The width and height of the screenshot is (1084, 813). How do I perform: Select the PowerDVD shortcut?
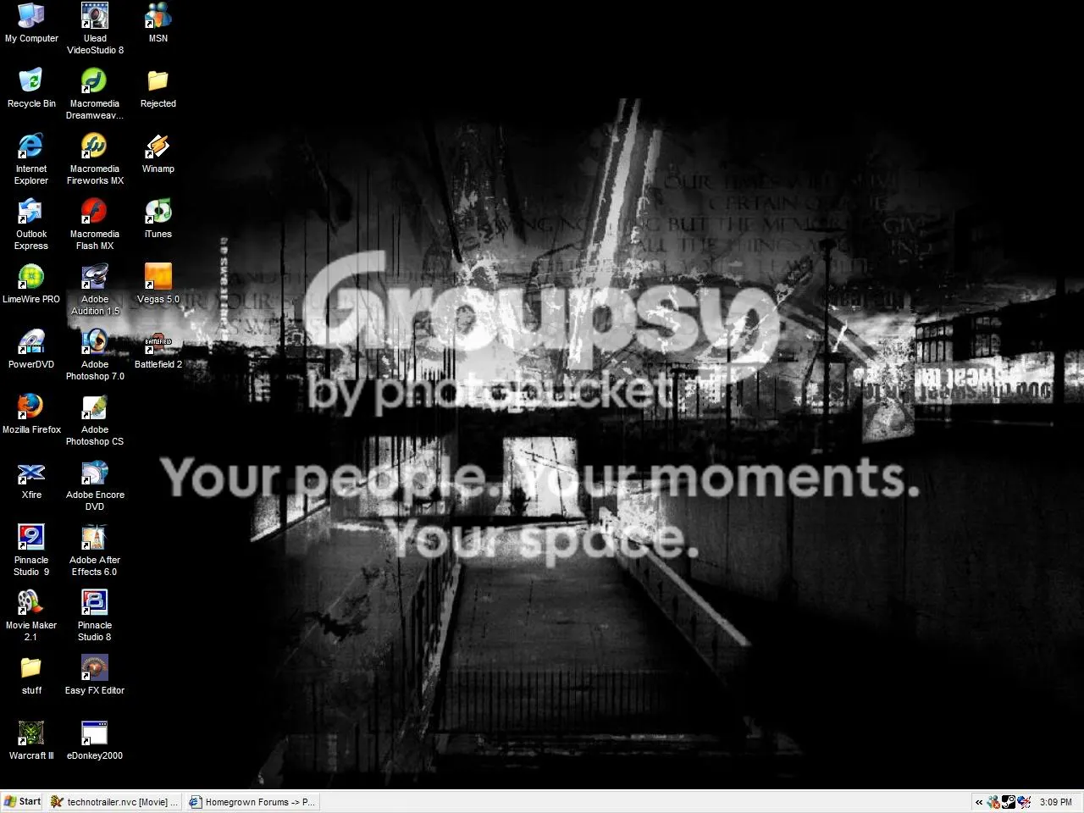pos(31,349)
